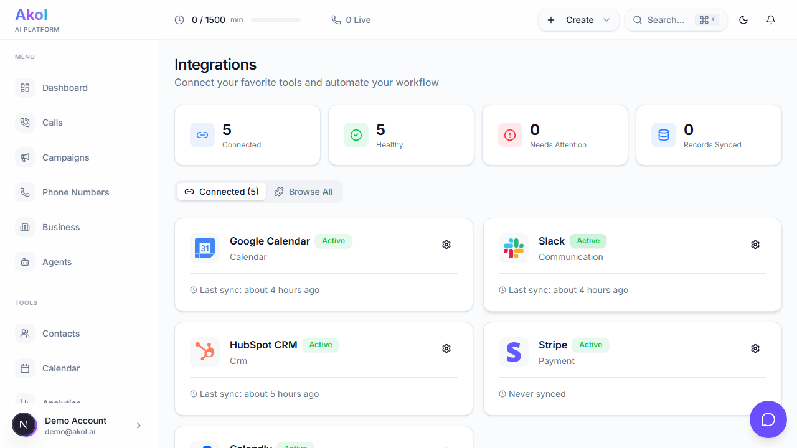Open the Dashboard from the sidebar
The height and width of the screenshot is (448, 797).
[x=64, y=87]
